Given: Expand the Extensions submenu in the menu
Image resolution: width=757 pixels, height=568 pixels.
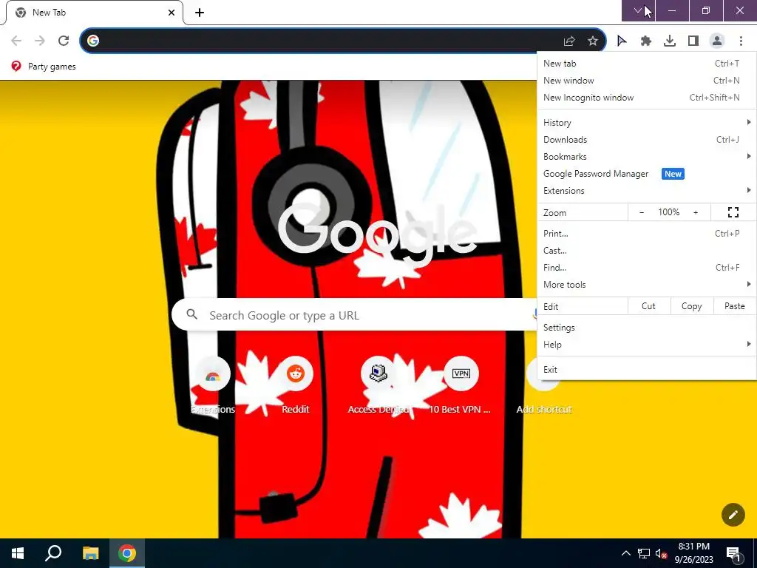Looking at the screenshot, I should click(646, 191).
